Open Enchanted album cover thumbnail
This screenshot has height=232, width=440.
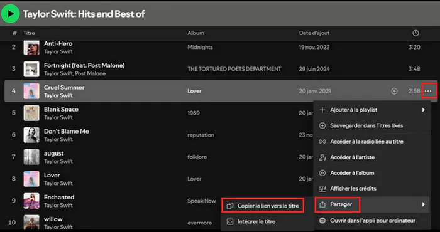(x=31, y=201)
